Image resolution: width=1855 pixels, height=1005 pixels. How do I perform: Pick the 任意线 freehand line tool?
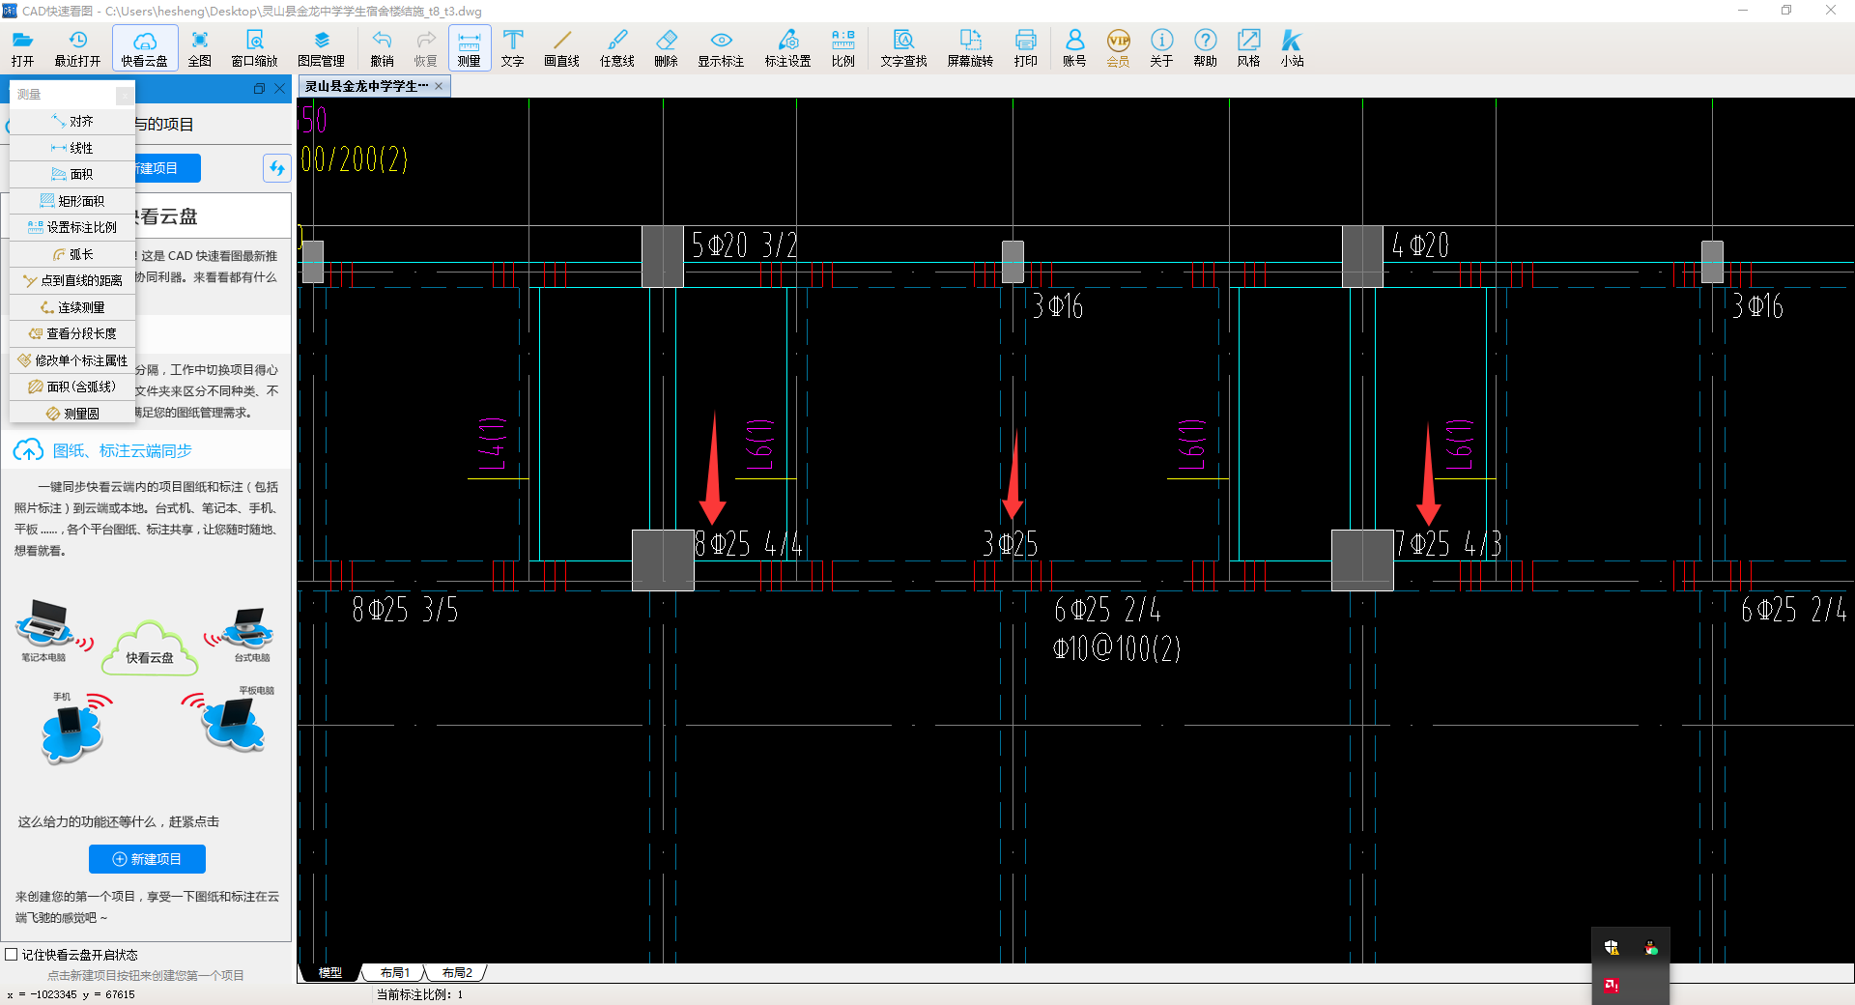(616, 48)
